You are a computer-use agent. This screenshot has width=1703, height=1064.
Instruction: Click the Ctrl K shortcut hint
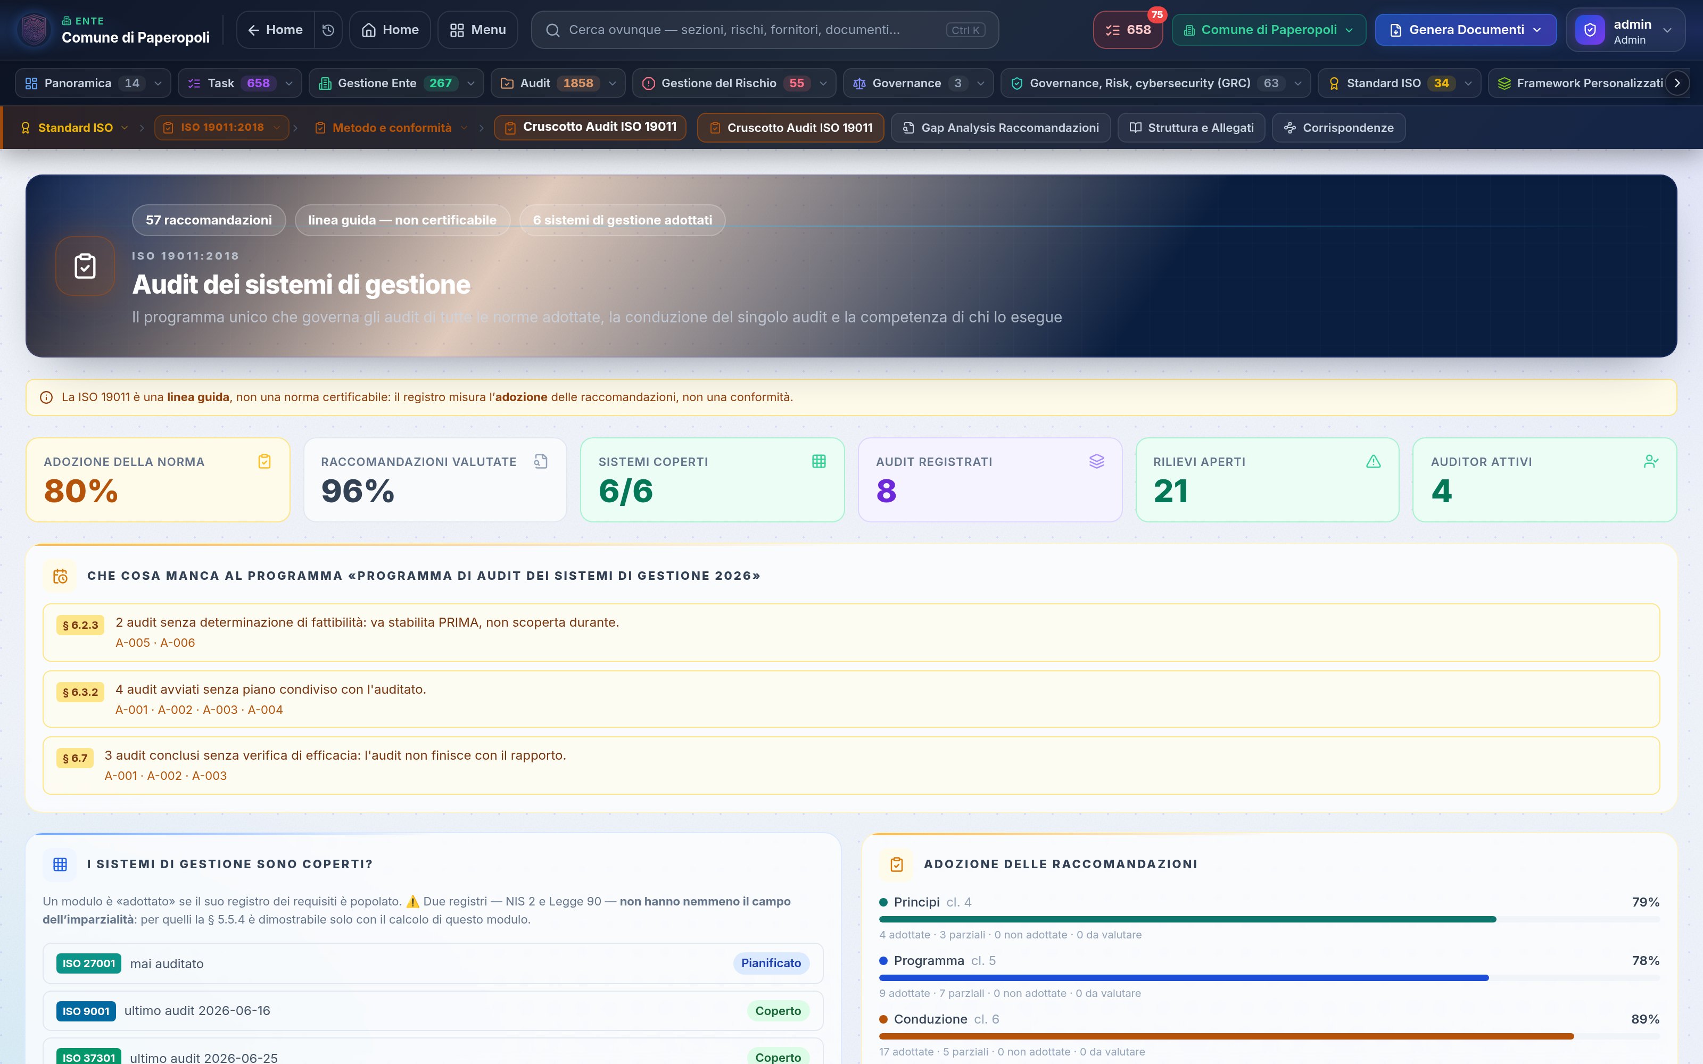965,30
